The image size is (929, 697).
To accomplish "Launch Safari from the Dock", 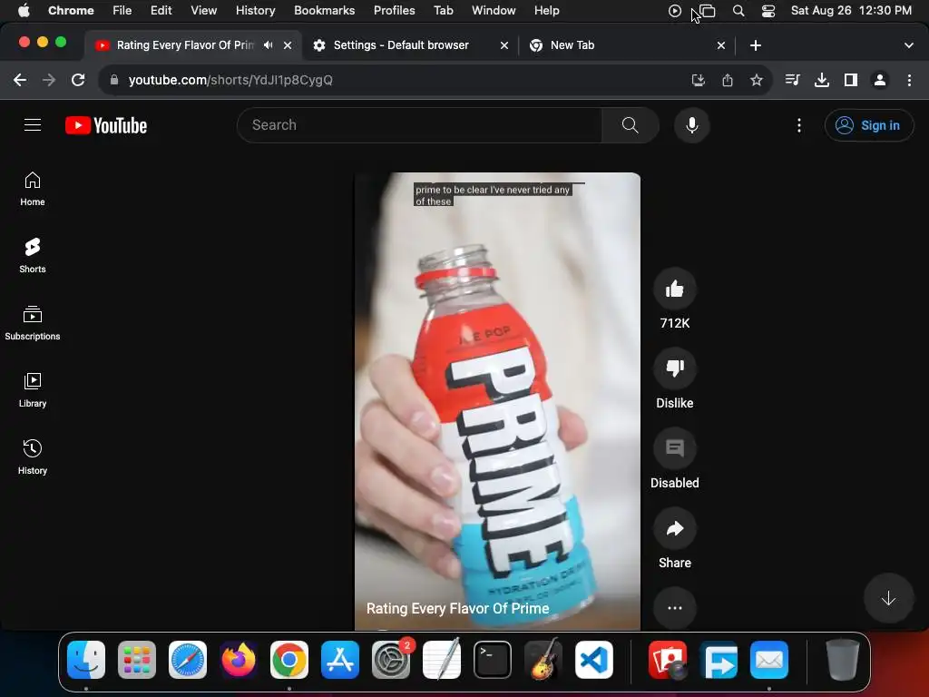I will [x=188, y=660].
